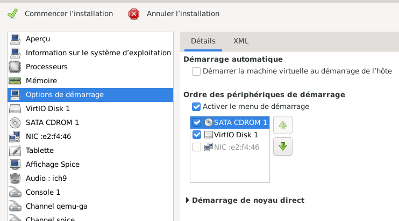Click the red Annuler l'installation icon

click(134, 13)
